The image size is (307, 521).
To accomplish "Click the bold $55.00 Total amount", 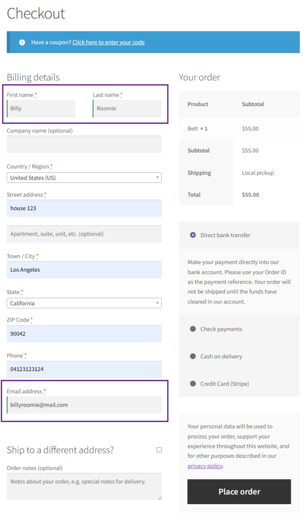I will pyautogui.click(x=250, y=195).
